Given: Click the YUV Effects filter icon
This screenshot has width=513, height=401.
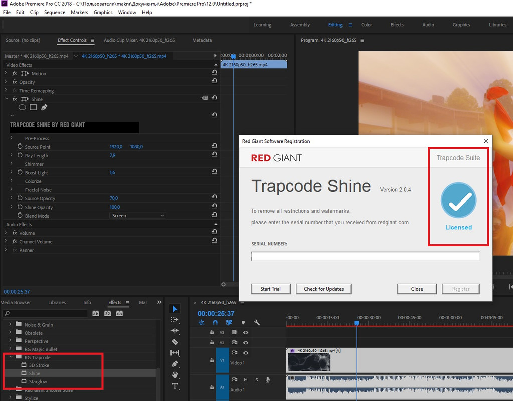Looking at the screenshot, I should click(x=119, y=313).
